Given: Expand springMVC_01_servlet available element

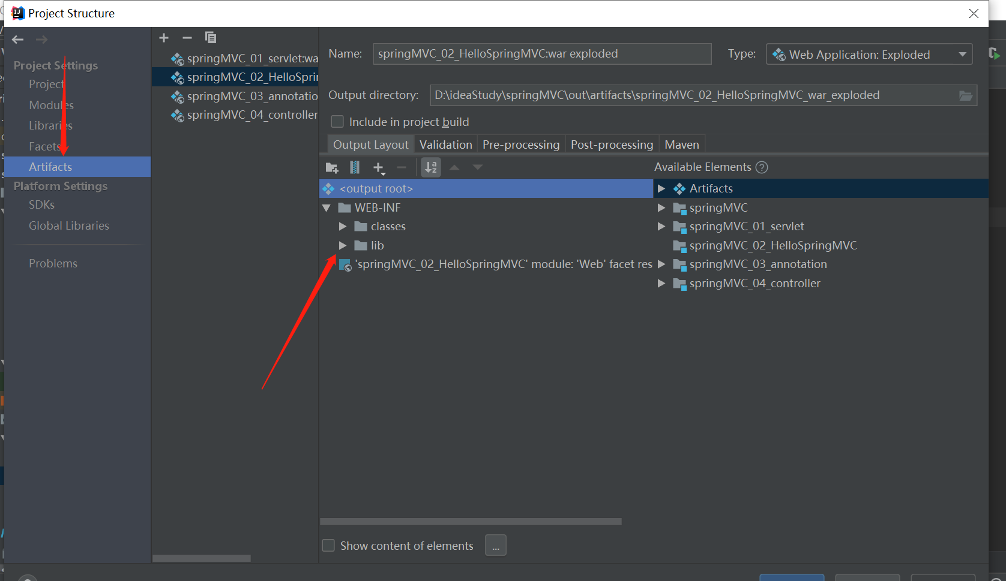Looking at the screenshot, I should tap(661, 227).
